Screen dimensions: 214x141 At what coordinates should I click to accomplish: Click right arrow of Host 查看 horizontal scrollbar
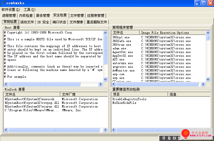100,84
